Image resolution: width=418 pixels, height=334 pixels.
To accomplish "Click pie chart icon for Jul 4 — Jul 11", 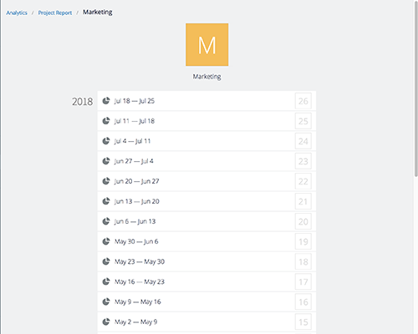I will 106,141.
